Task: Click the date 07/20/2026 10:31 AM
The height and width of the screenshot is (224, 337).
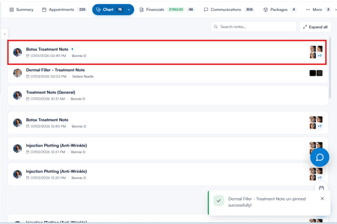Action: [x=48, y=99]
